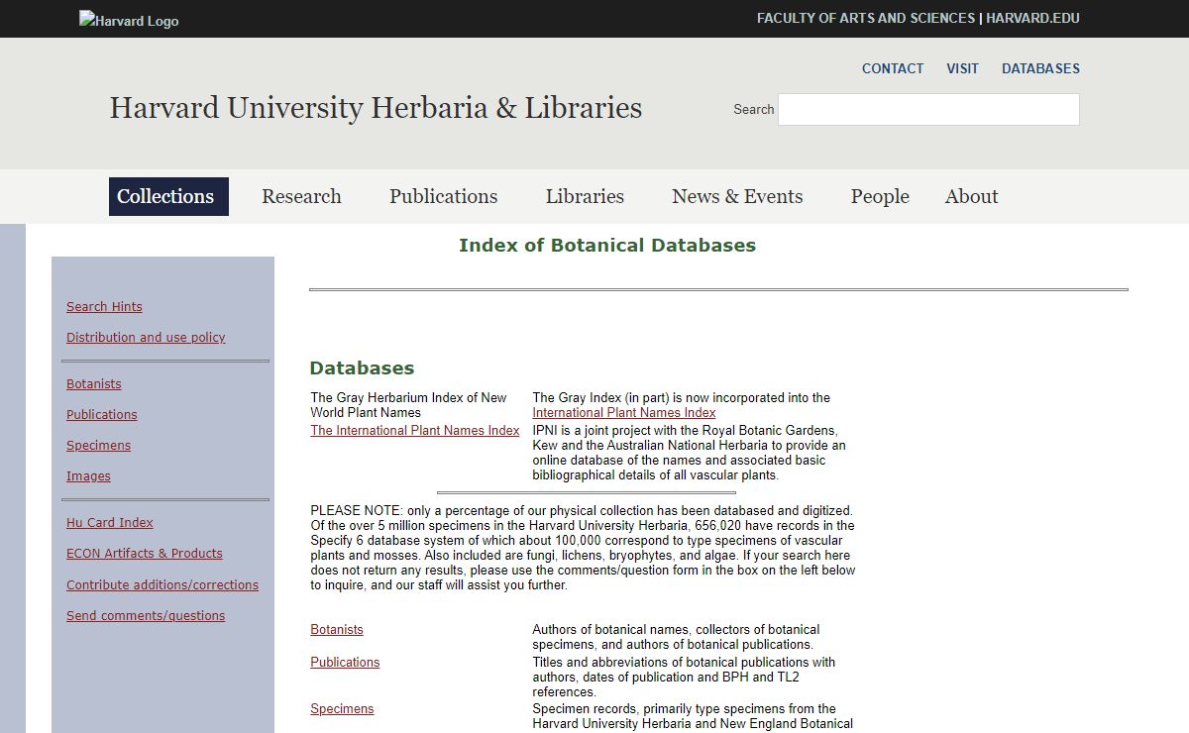1189x733 pixels.
Task: Click 'Specimen records, primarily type specimens' text
Action: (692, 715)
